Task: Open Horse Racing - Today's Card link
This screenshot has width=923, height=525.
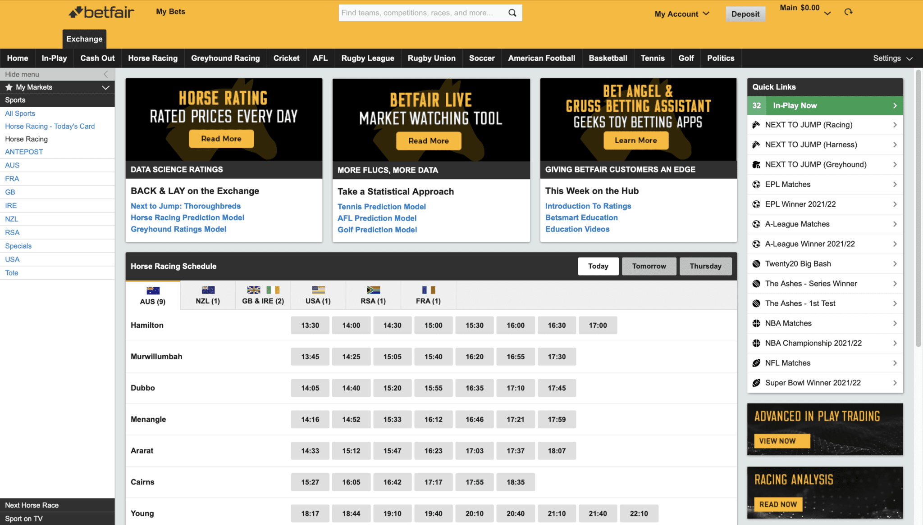Action: (50, 126)
